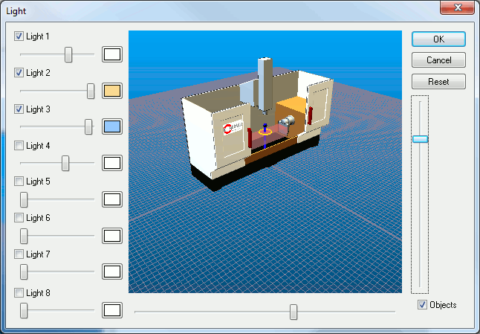Screen dimensions: 480x334
Task: Open the Light 8 color swatch
Action: [112, 310]
